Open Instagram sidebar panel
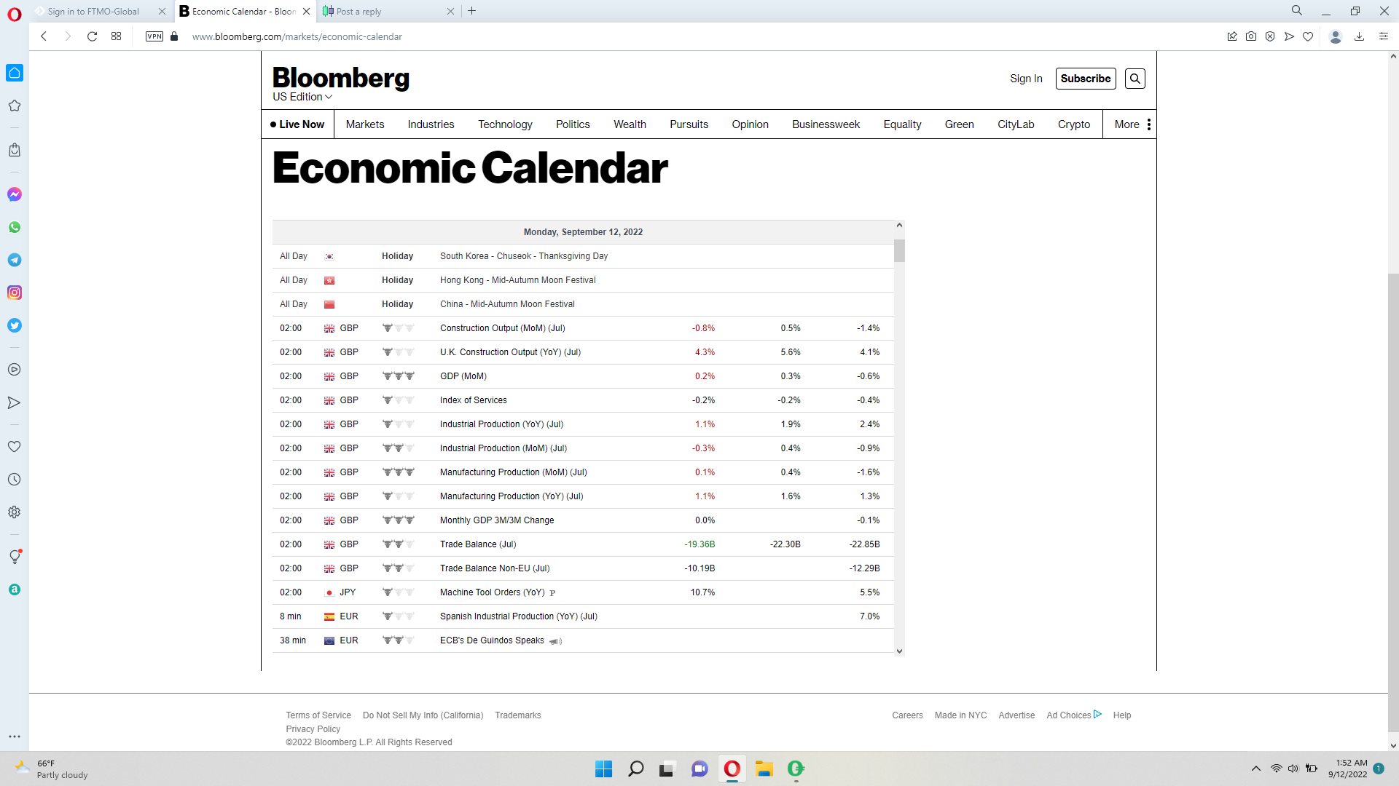Viewport: 1399px width, 786px height. [x=15, y=293]
